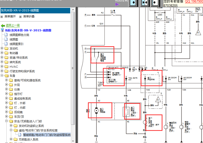Image resolution: width=203 pixels, height=143 pixels.
Task: Click the AS DOOR SW label
Action: click(188, 79)
